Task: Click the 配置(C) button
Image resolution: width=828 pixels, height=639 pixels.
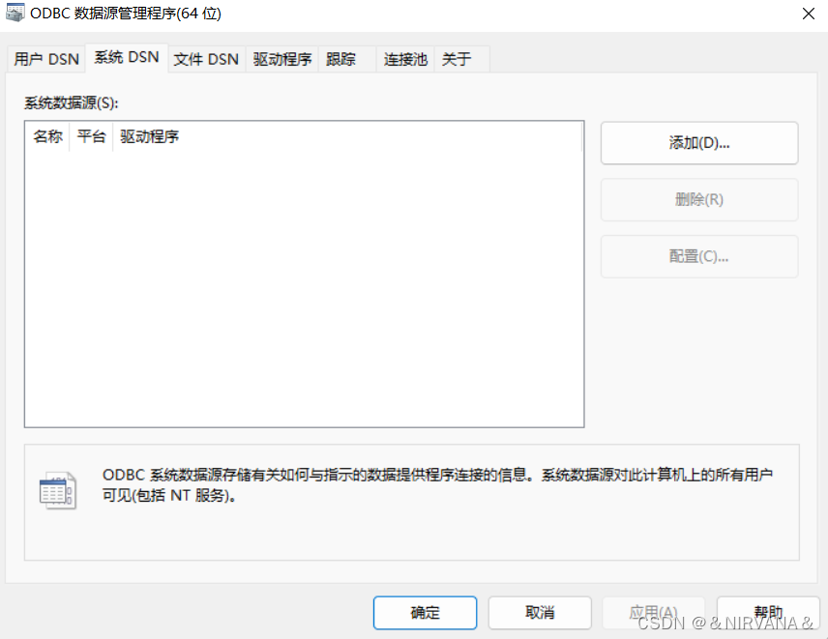Action: (x=698, y=256)
